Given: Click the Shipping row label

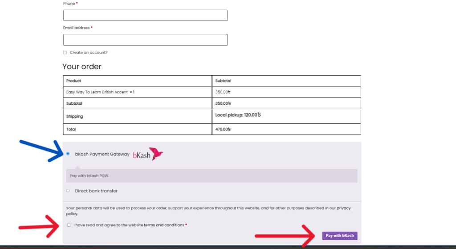Looking at the screenshot, I should 74,116.
